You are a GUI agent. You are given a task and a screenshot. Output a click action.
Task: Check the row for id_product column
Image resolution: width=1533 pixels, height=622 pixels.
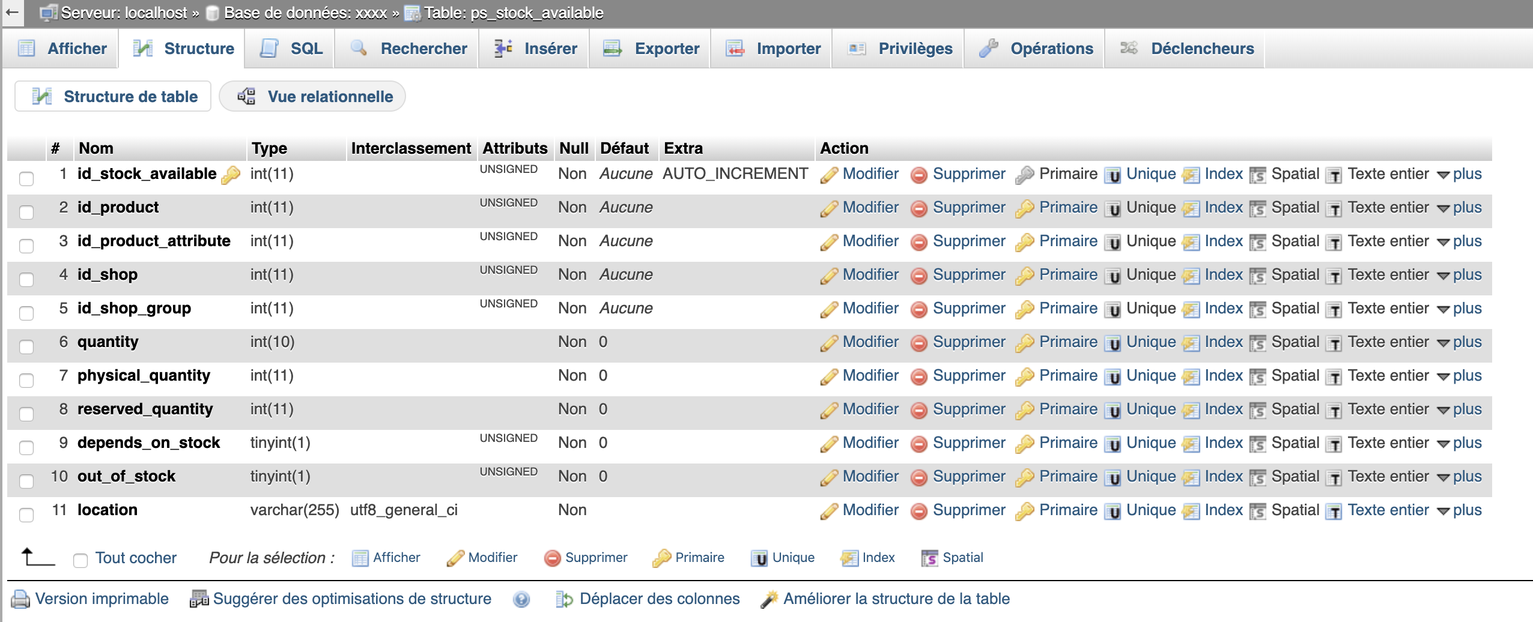click(26, 211)
